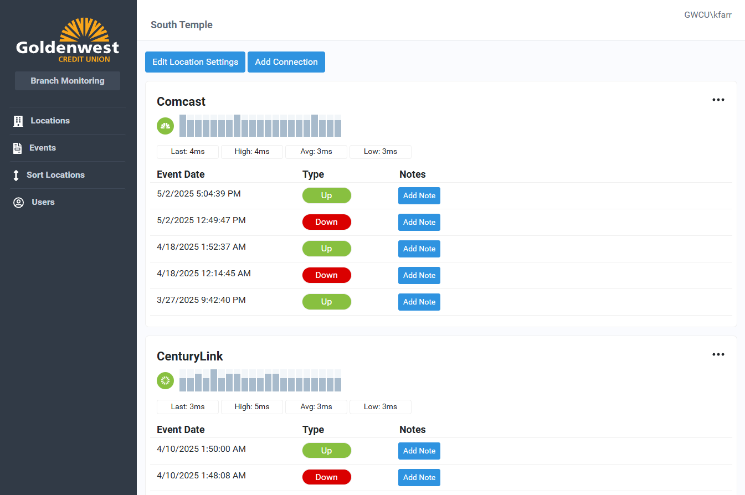Click the Users profile icon
The width and height of the screenshot is (745, 495).
[18, 202]
